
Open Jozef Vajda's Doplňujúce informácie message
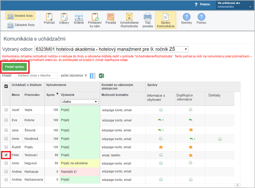tap(190, 110)
